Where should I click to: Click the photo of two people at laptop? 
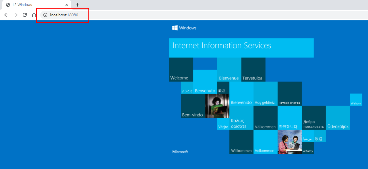[289, 142]
